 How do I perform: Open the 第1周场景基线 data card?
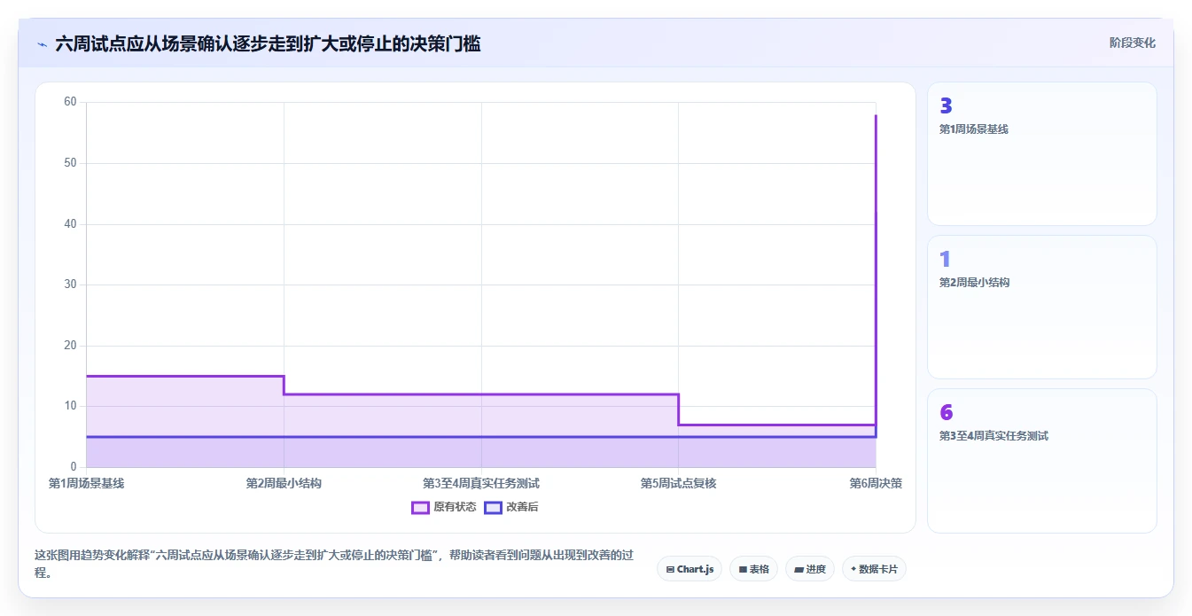[x=1041, y=154]
